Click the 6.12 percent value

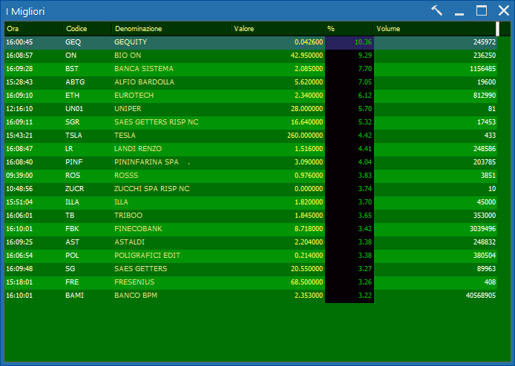[x=364, y=96]
